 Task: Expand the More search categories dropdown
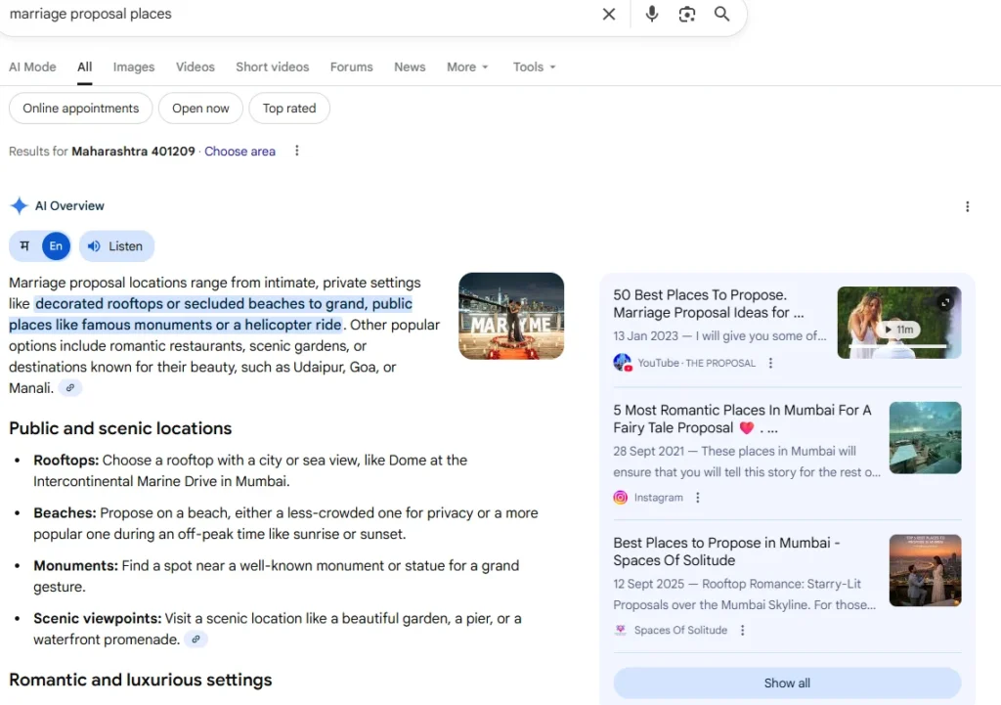coord(467,67)
